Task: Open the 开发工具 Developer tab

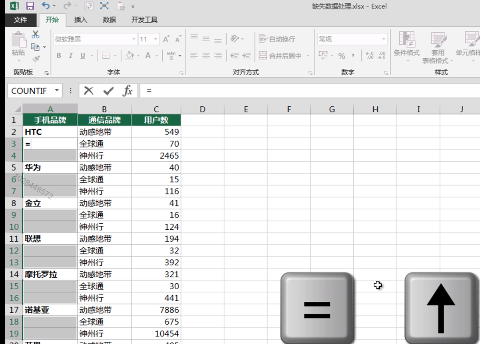Action: pos(145,18)
